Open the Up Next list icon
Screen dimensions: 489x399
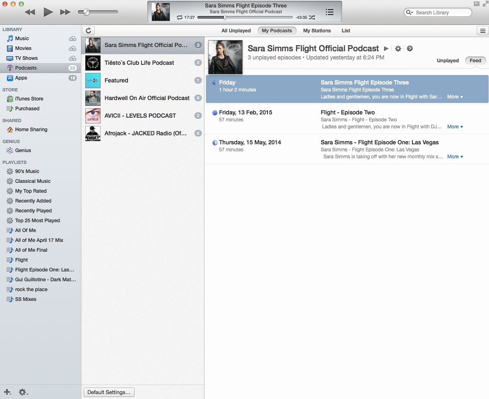(330, 12)
